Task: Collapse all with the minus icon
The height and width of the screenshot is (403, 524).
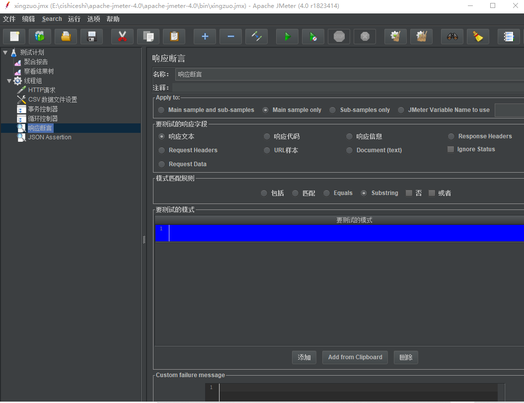Action: pos(230,36)
